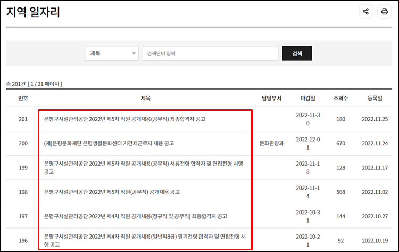The width and height of the screenshot is (399, 252).
Task: Click view count 128
Action: [340, 168]
